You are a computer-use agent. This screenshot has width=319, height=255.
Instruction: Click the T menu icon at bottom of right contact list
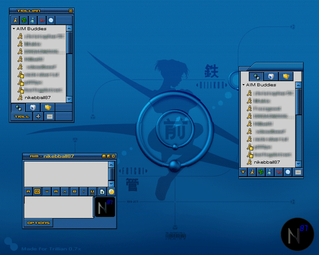click(x=243, y=172)
